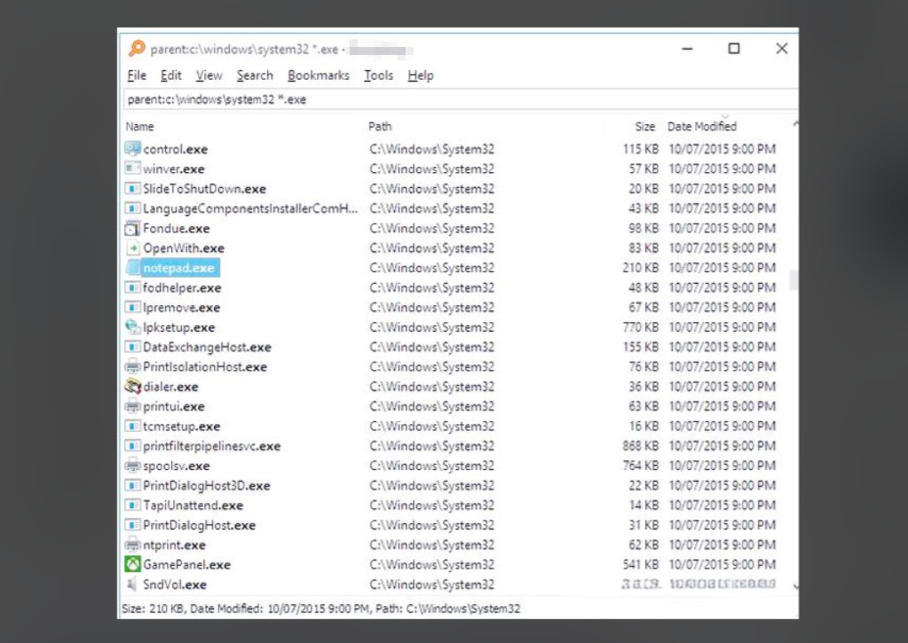908x643 pixels.
Task: Open the Bookmarks menu
Action: pyautogui.click(x=319, y=75)
